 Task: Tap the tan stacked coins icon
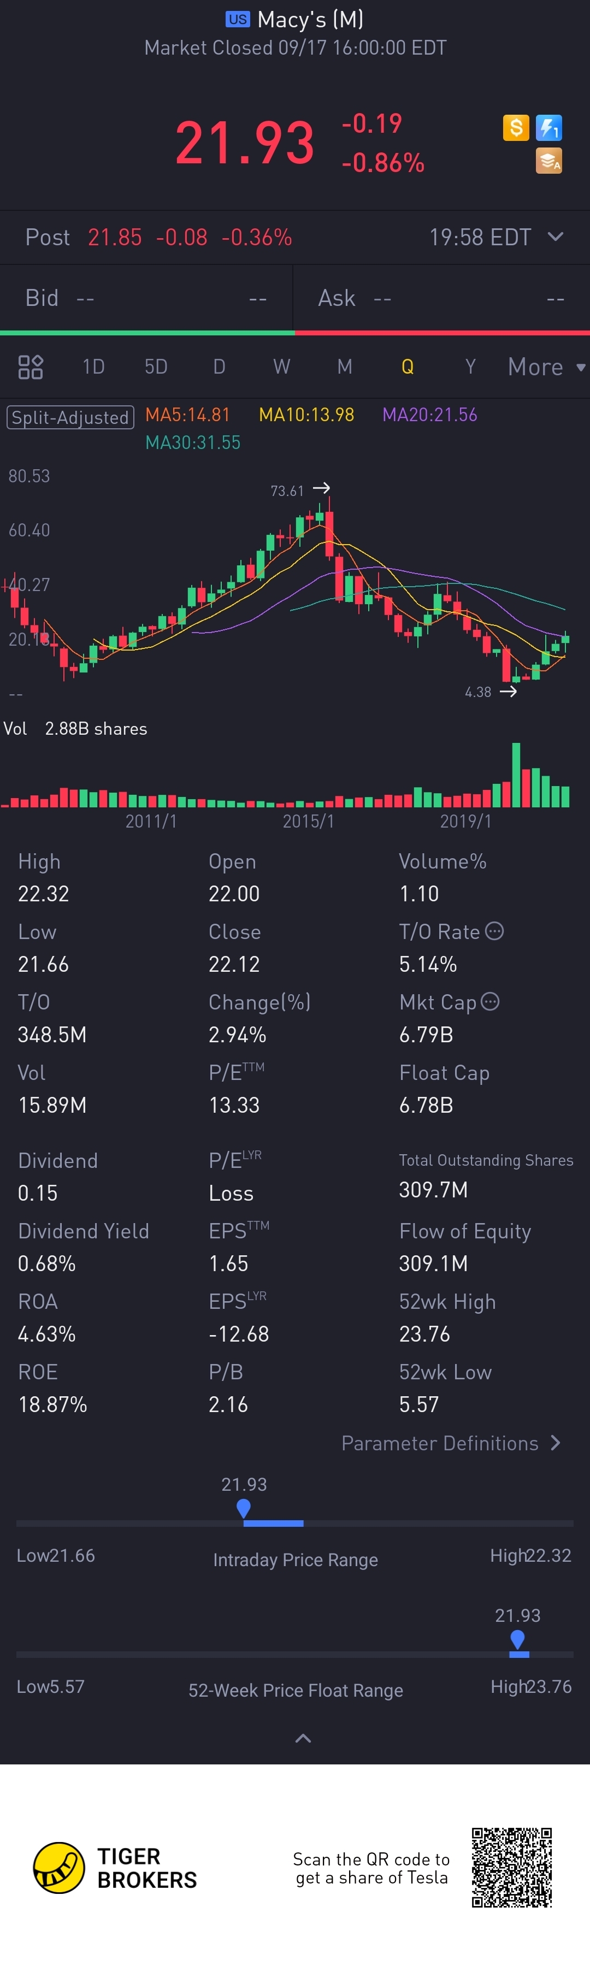(548, 161)
